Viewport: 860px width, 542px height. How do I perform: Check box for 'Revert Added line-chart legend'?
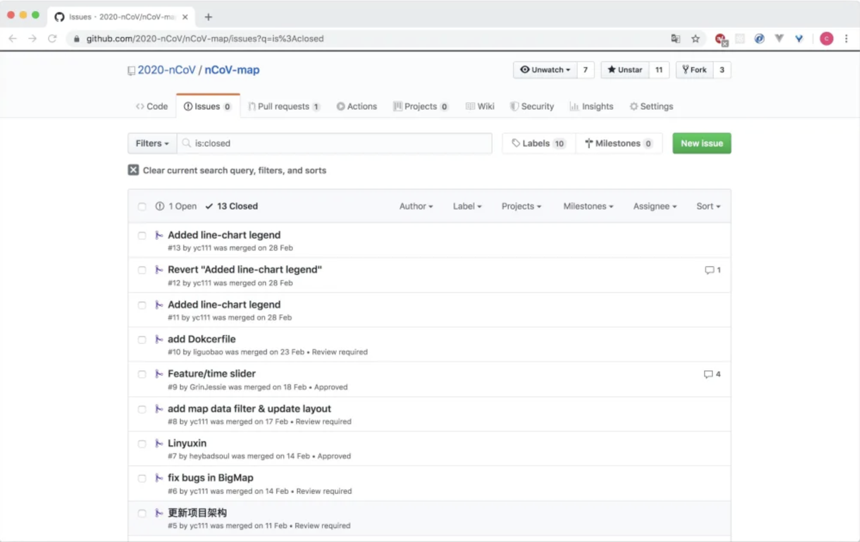(x=142, y=270)
